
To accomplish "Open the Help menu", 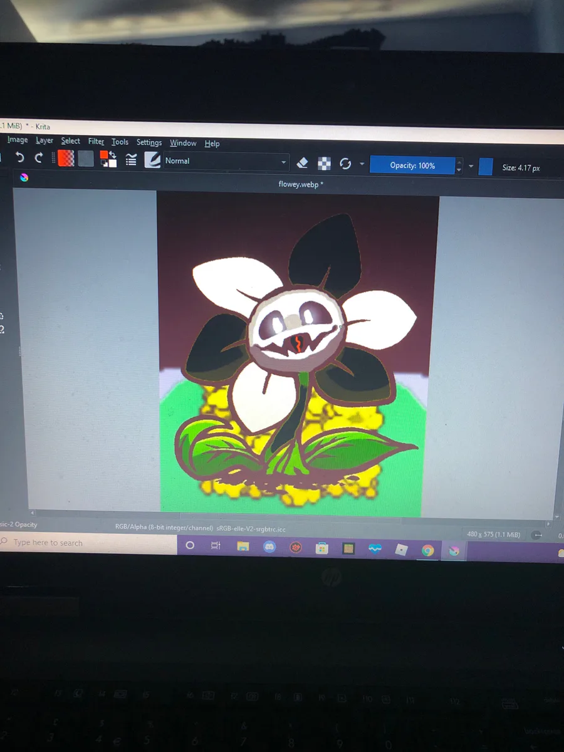I will 212,144.
